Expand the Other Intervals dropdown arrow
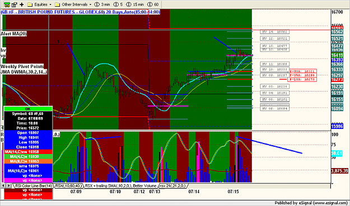 [x=90, y=4]
